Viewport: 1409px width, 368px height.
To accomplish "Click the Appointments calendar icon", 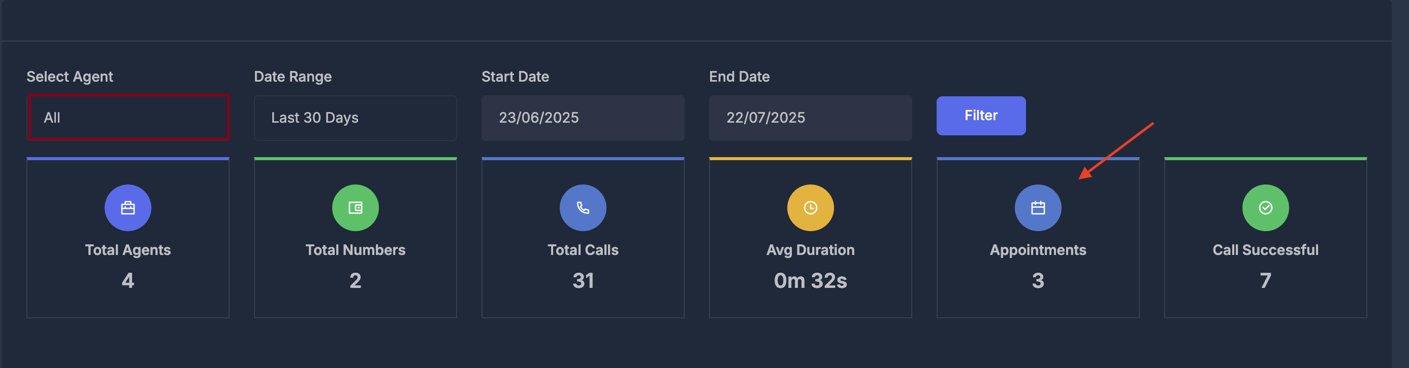I will (x=1038, y=207).
